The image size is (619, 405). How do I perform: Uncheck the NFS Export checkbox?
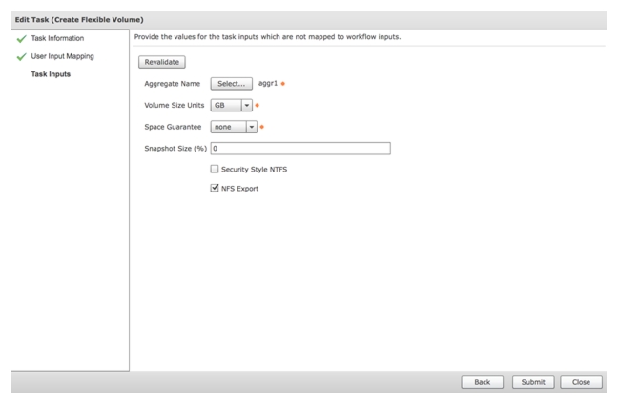tap(215, 188)
